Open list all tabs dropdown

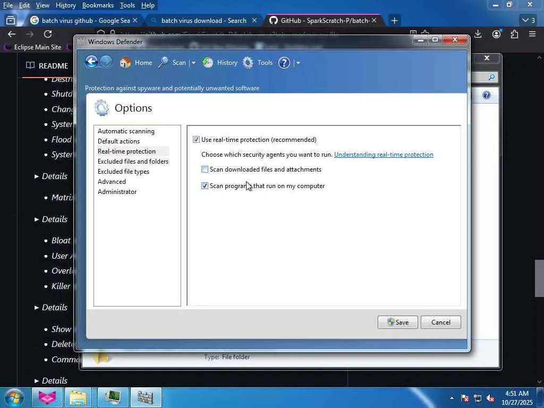click(x=529, y=21)
